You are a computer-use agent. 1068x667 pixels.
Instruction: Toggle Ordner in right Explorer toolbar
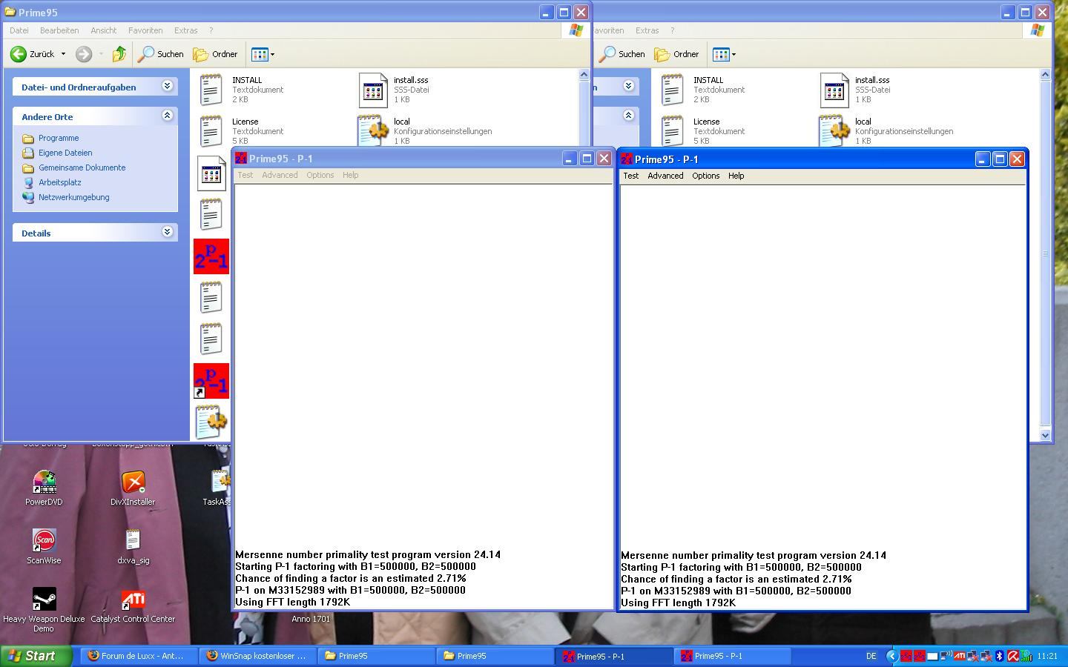click(676, 54)
